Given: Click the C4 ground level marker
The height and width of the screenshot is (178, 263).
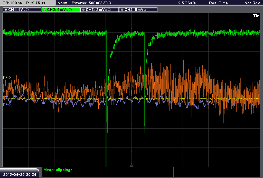Looking at the screenshot, I should tap(7, 104).
